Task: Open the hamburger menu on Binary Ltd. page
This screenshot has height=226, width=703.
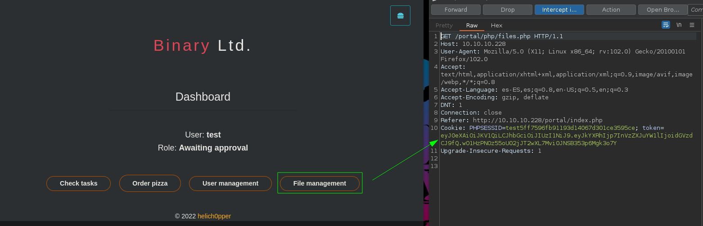Action: coord(400,16)
